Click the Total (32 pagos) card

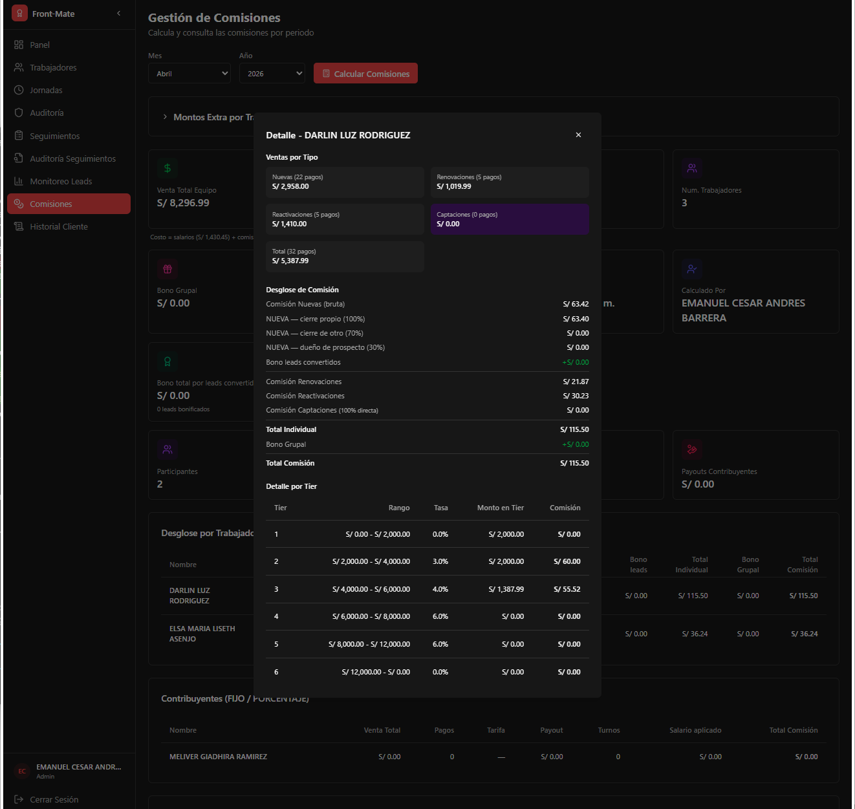[345, 257]
